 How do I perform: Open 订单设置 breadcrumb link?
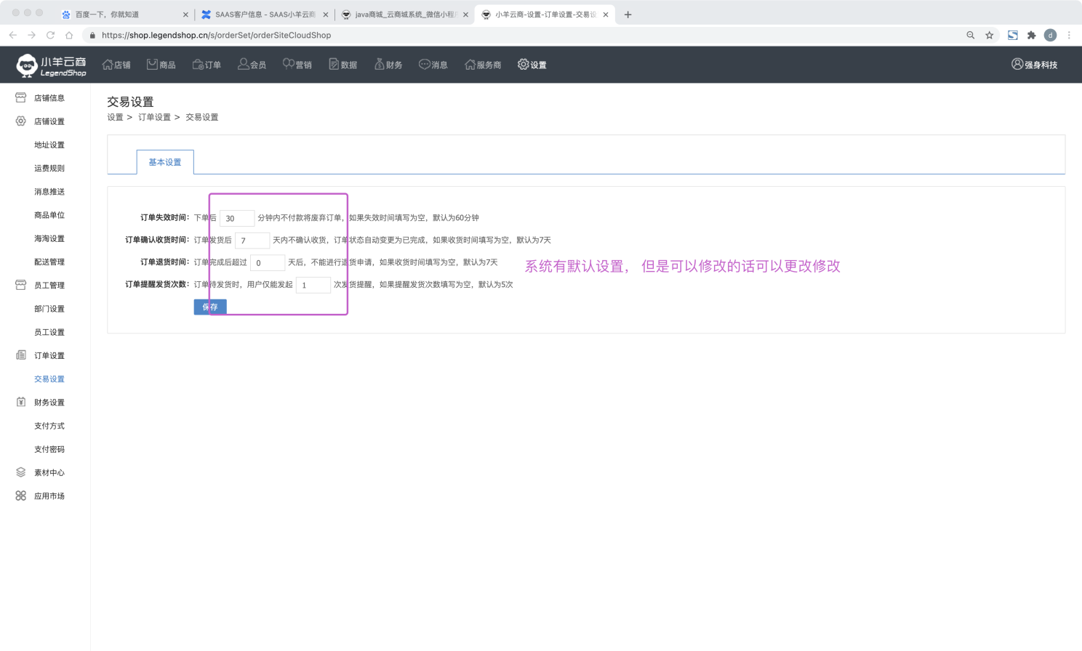tap(154, 117)
